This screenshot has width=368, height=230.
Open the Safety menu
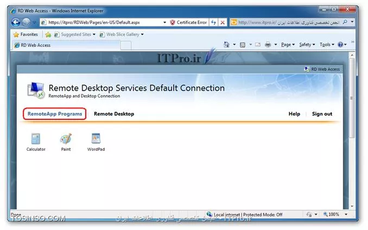pyautogui.click(x=307, y=44)
